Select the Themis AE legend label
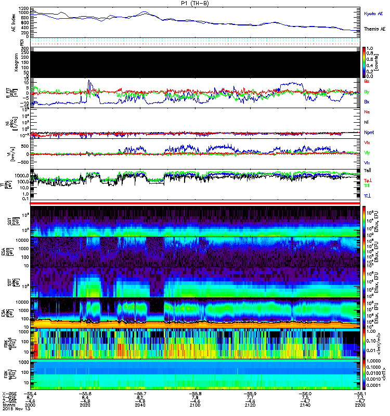Image resolution: width=390 pixels, height=416 pixels. pyautogui.click(x=374, y=29)
